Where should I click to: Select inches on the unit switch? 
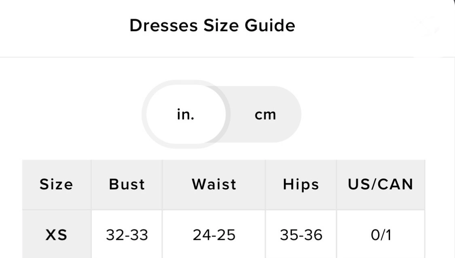click(186, 115)
